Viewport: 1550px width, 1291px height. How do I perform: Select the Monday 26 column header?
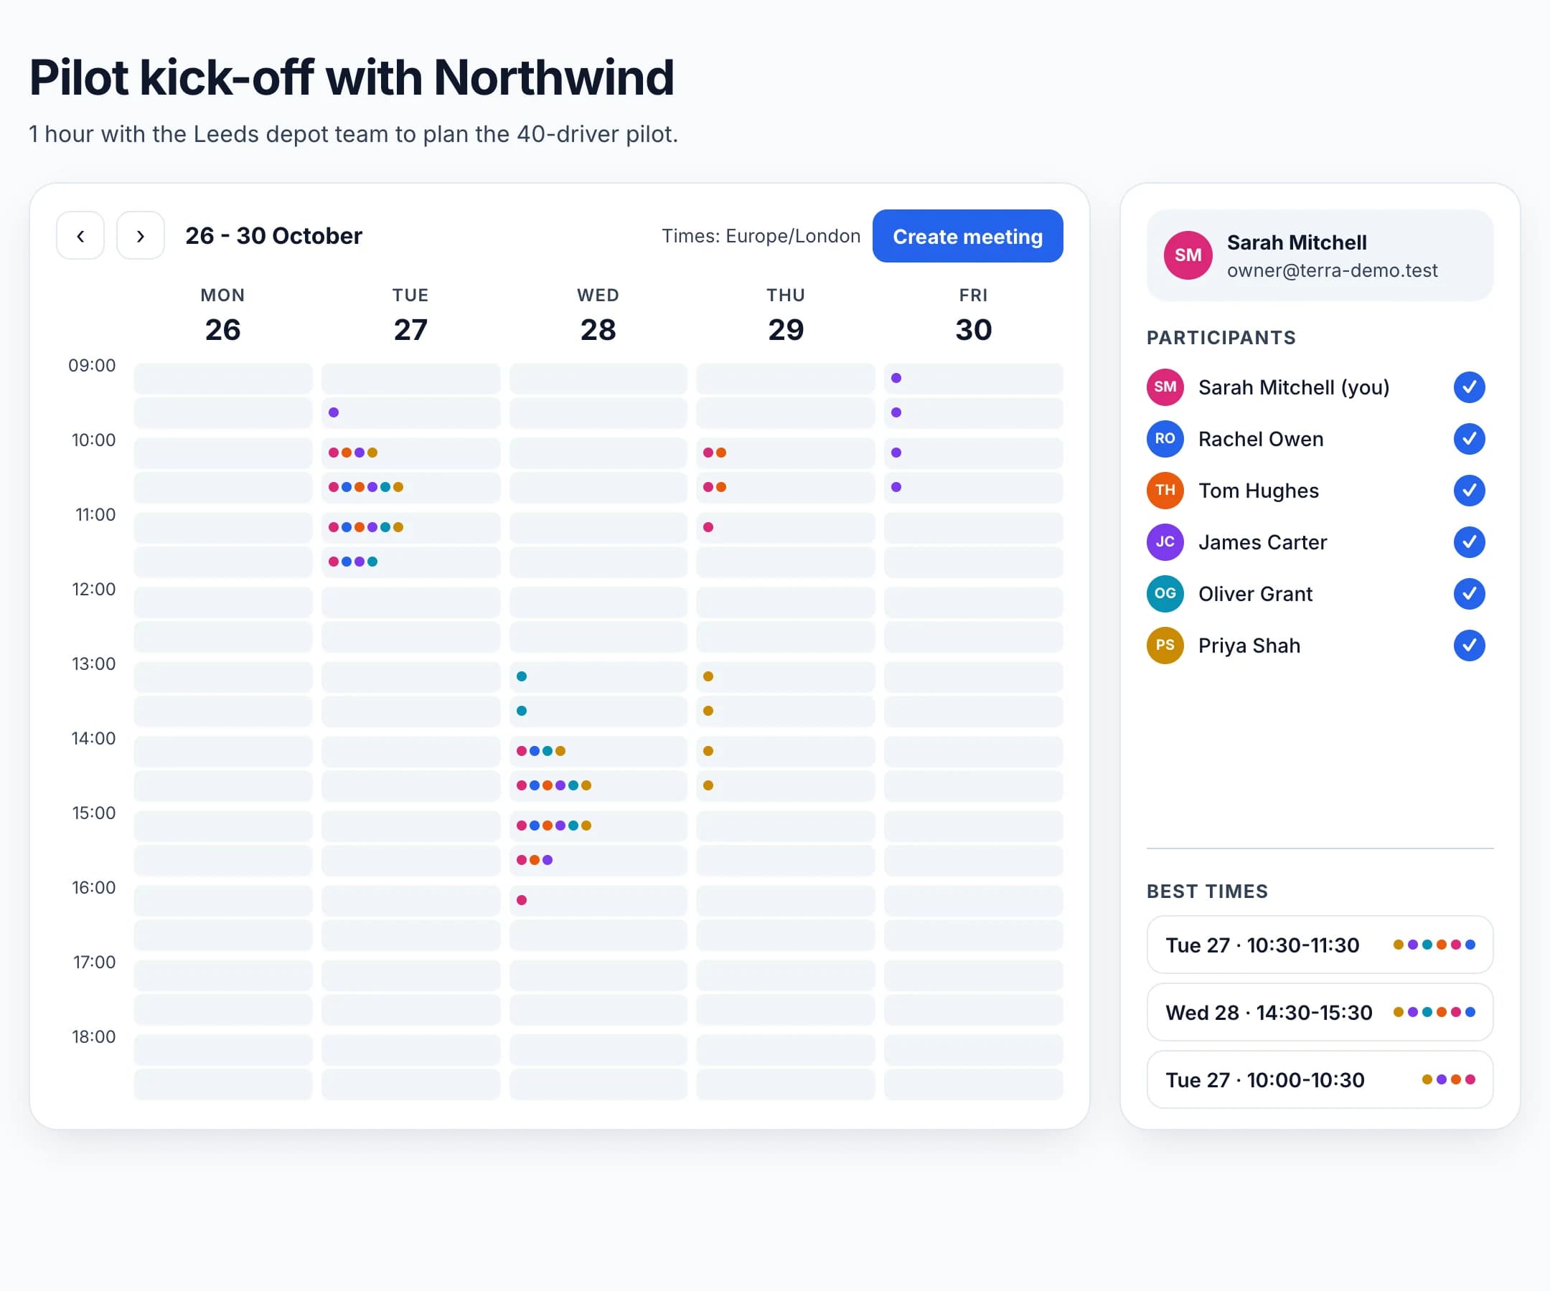pyautogui.click(x=223, y=315)
